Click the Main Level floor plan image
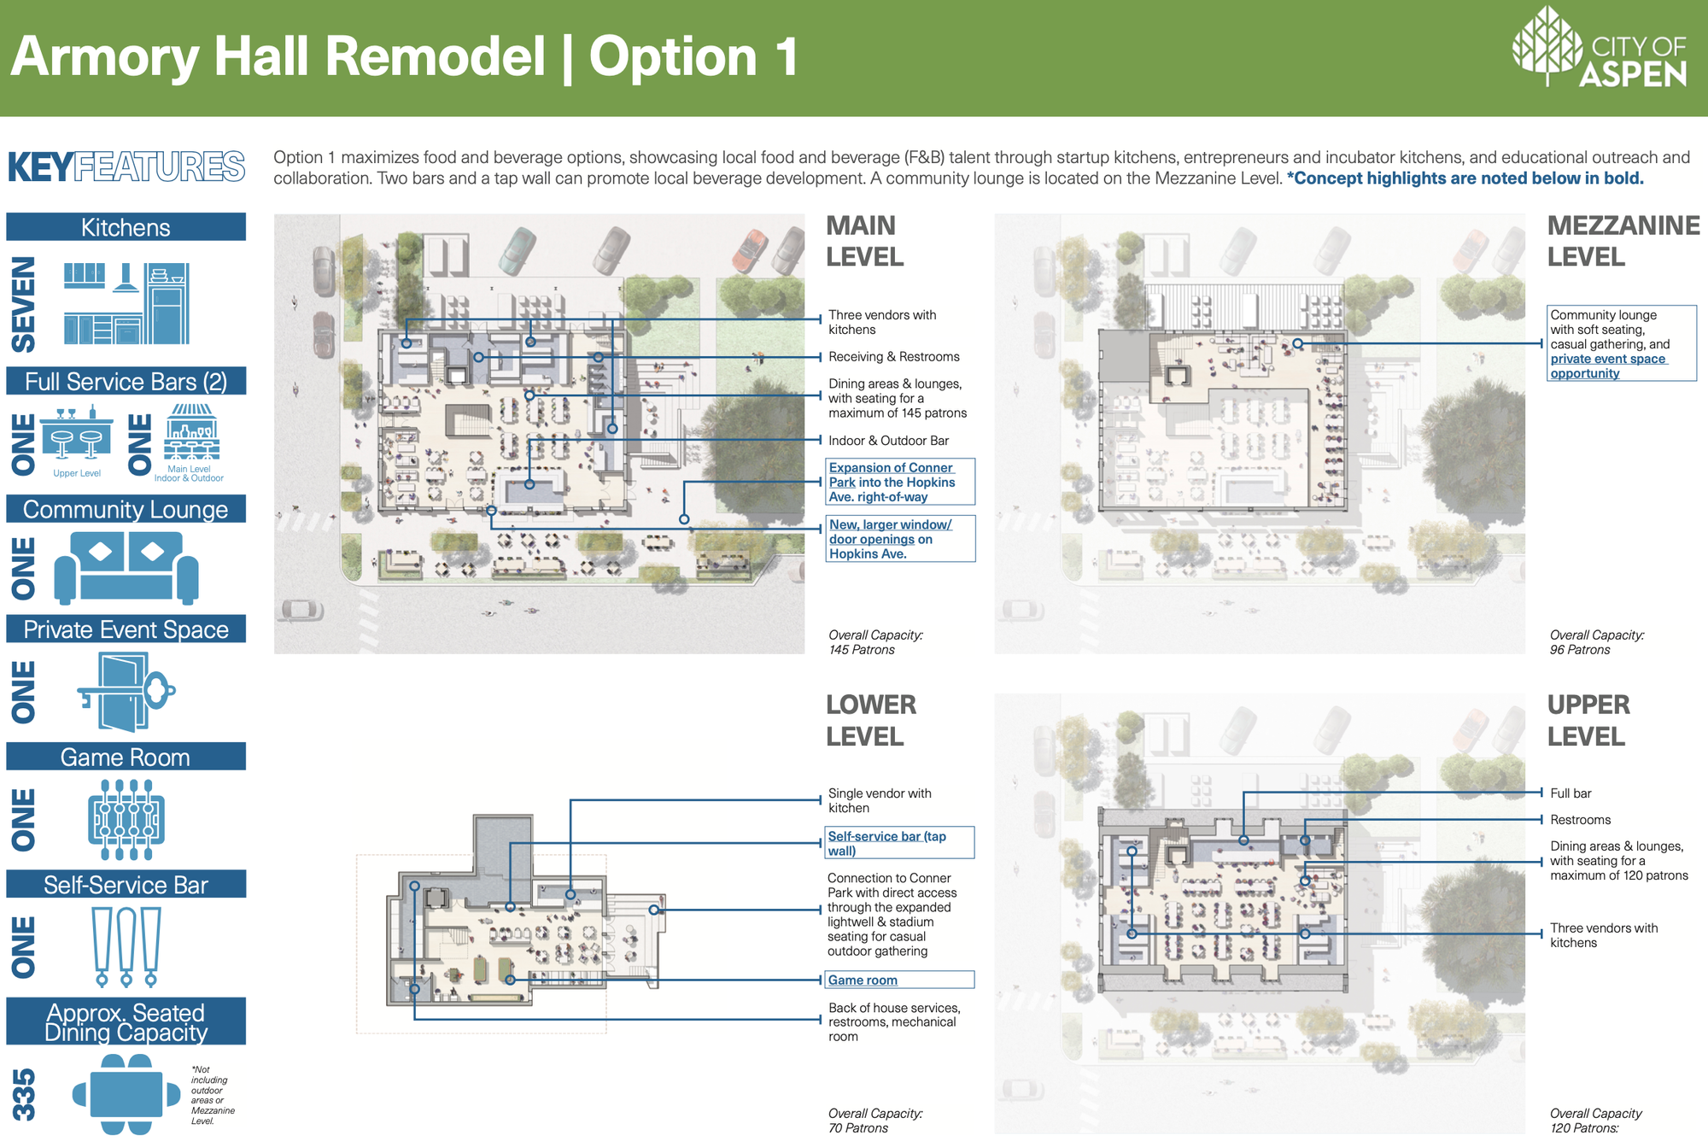 click(539, 434)
